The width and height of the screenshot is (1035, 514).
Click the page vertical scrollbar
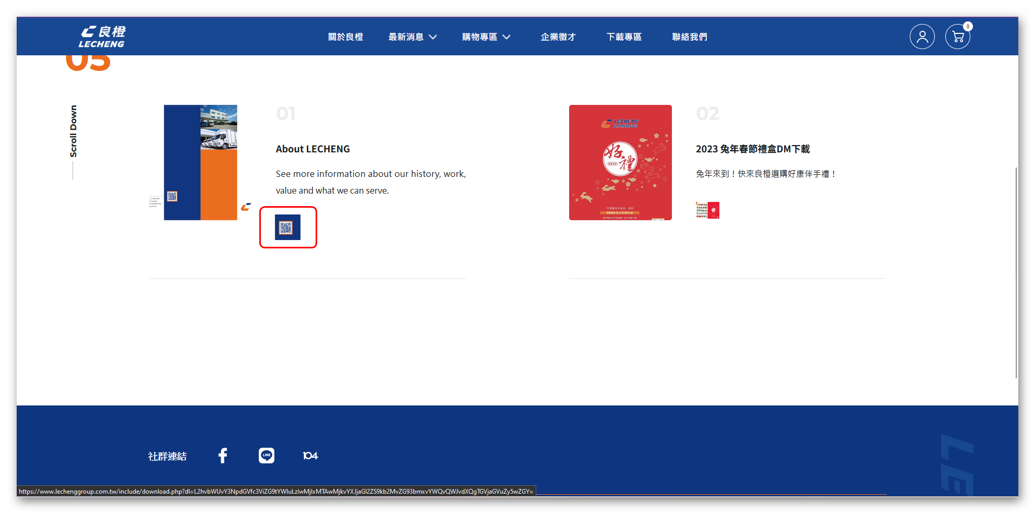pos(1016,272)
